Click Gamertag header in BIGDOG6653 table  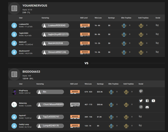(40, 84)
